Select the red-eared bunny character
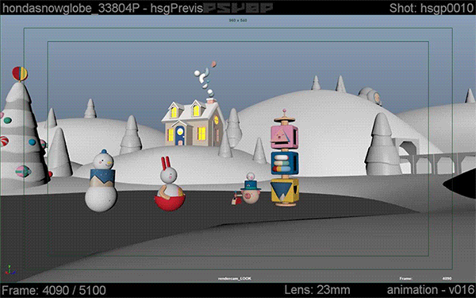Image resolution: width=476 pixels, height=298 pixels. (170, 184)
